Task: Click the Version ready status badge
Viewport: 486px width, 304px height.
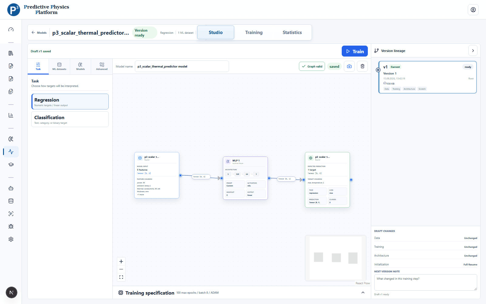Action: tap(145, 33)
